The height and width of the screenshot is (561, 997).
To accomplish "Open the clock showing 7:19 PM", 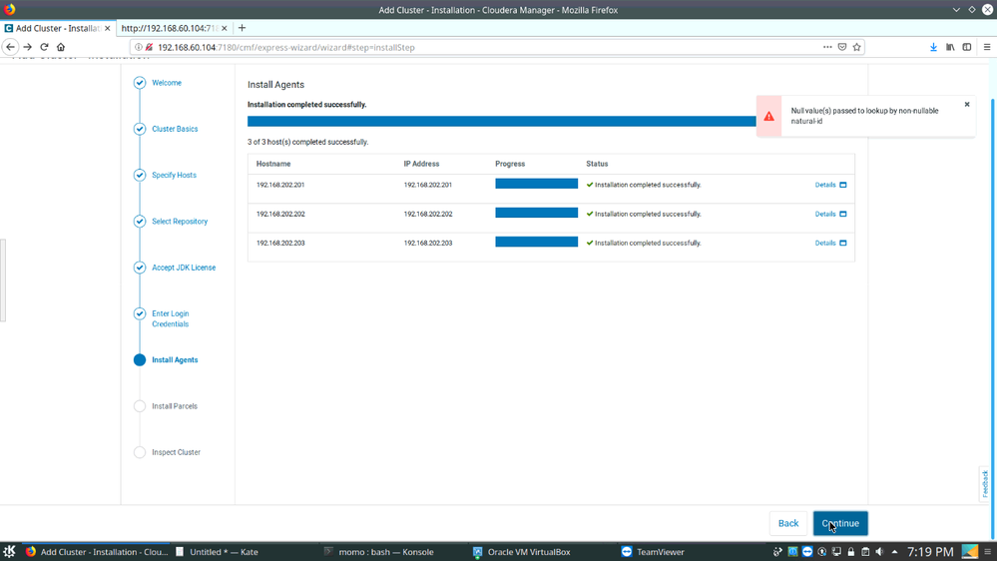I will pos(930,552).
